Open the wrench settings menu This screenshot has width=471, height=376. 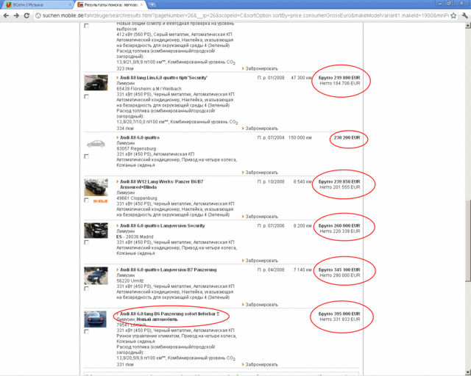(465, 15)
